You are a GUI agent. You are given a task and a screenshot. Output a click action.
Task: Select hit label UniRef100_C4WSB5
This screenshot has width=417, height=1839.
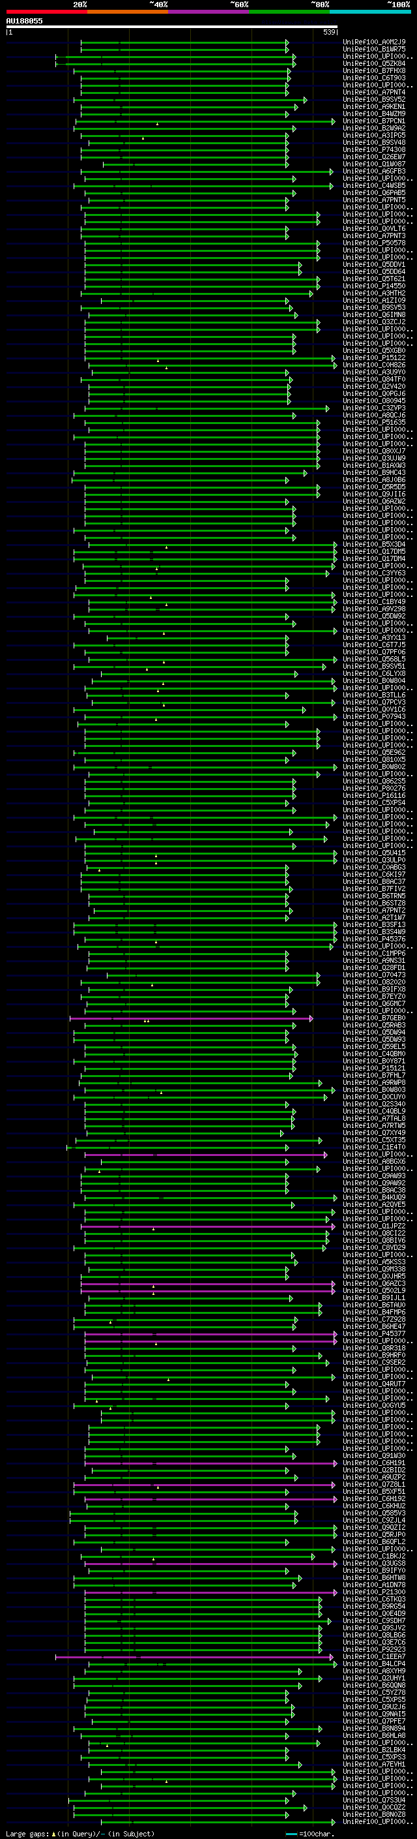[374, 186]
